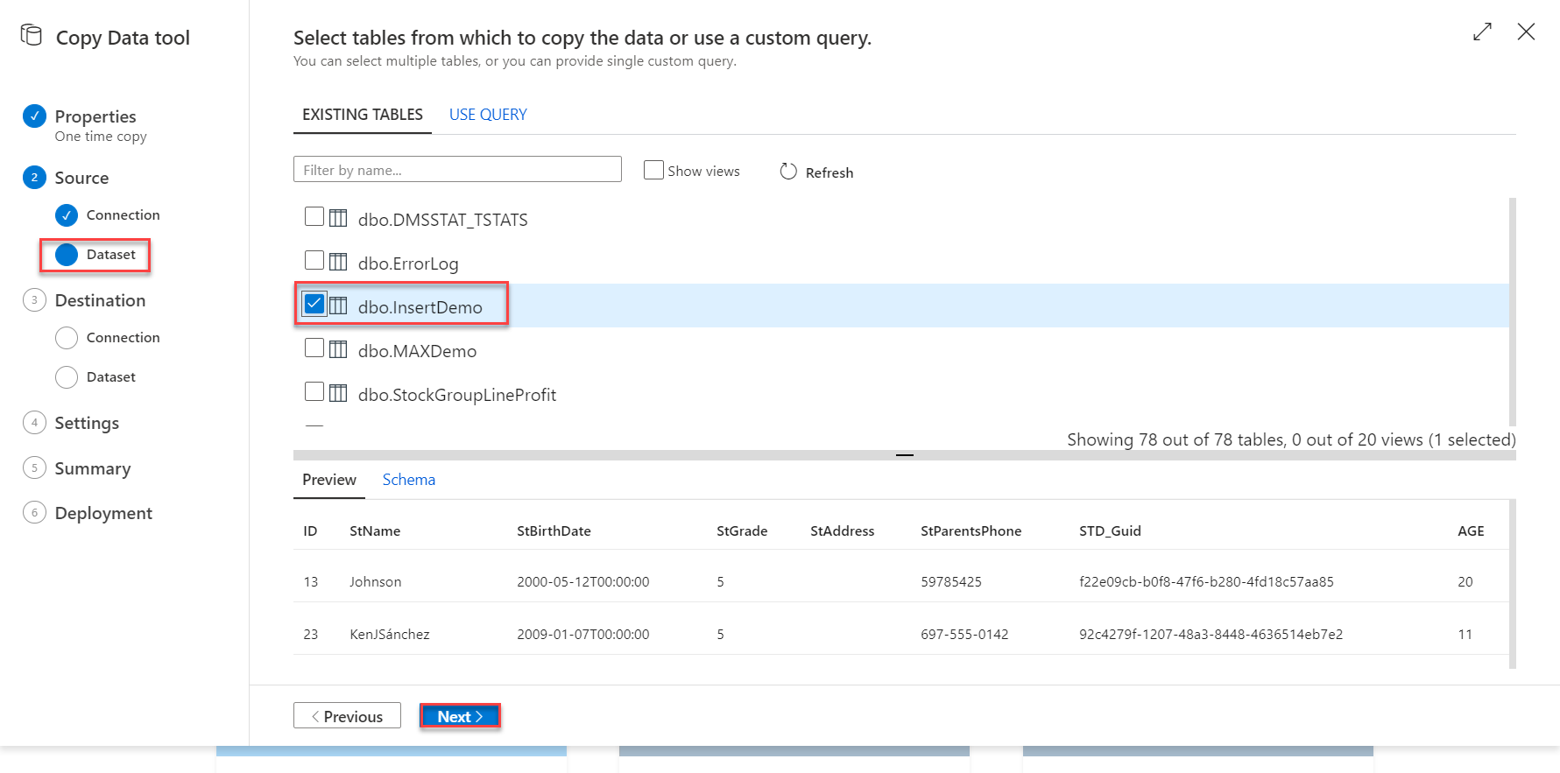Click the Source step number 2 icon
The width and height of the screenshot is (1560, 773).
pos(34,178)
